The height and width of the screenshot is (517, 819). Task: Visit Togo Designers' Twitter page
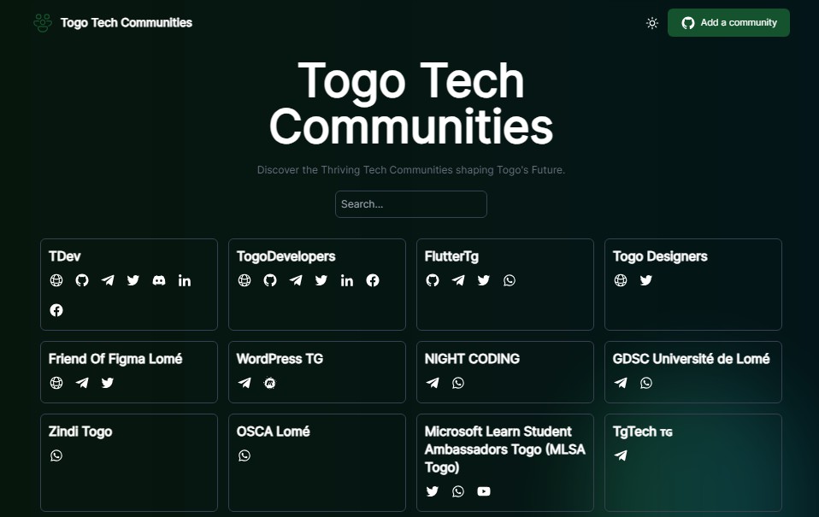pos(646,280)
